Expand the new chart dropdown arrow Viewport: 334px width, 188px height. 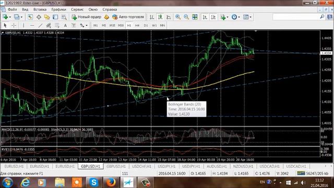(x=10, y=17)
